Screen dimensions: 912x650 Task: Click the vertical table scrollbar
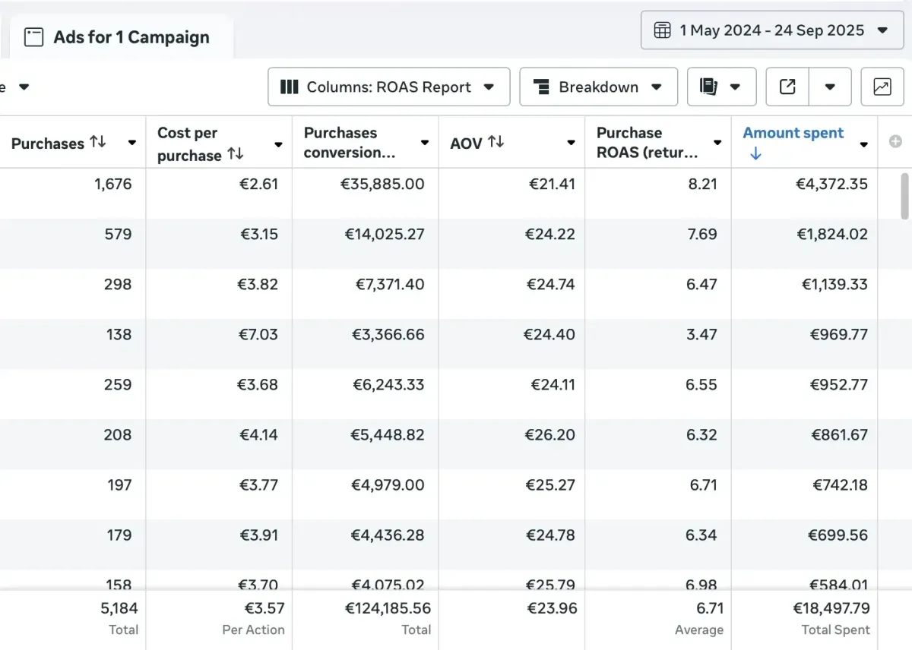point(904,195)
